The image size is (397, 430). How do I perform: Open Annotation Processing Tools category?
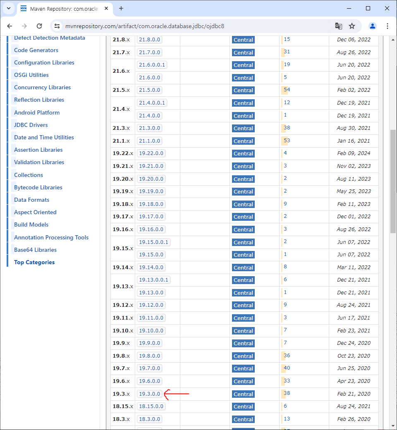point(51,237)
